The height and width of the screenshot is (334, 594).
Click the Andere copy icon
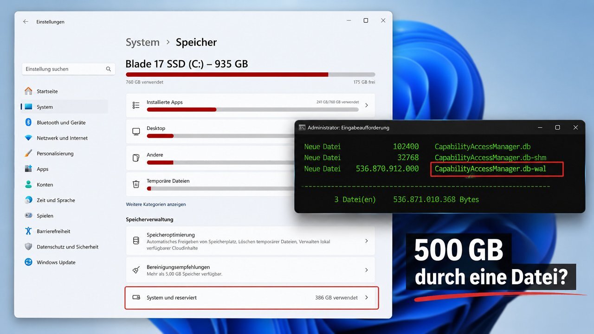(x=136, y=158)
